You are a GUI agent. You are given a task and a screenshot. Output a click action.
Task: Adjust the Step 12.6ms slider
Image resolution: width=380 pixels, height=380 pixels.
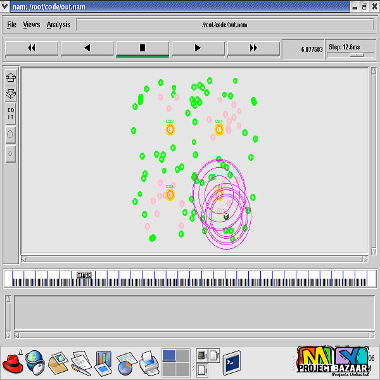tap(357, 54)
